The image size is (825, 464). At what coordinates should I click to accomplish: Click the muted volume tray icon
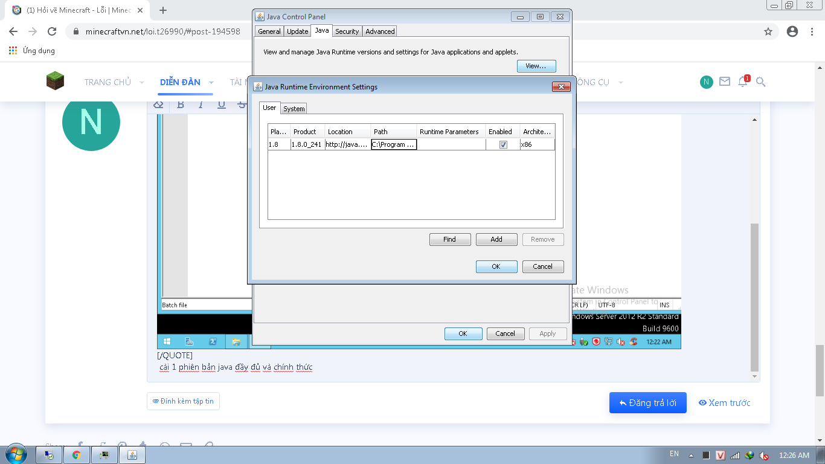[x=764, y=455]
